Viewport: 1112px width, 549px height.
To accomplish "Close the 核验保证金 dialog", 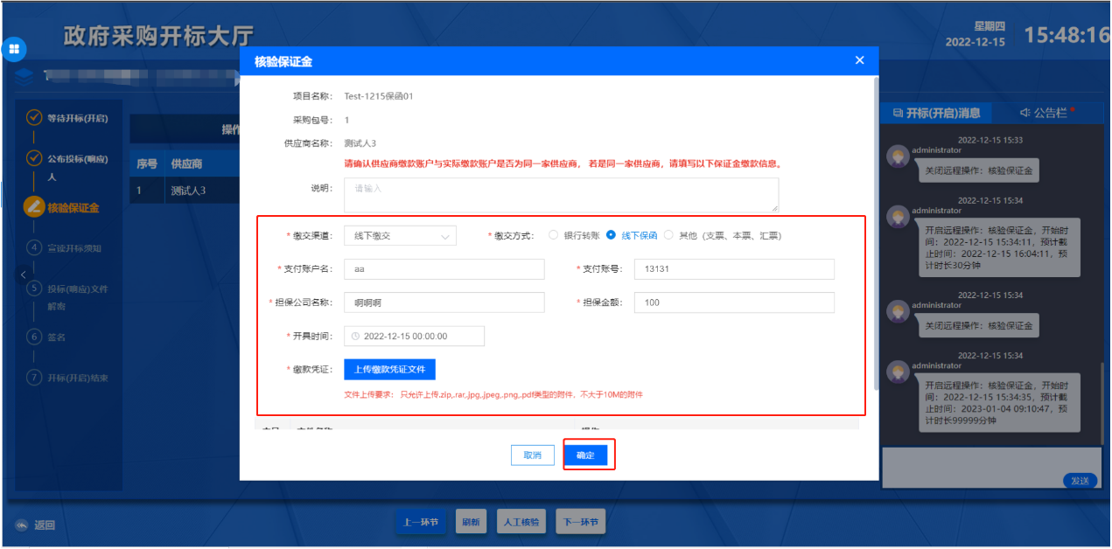I will click(x=859, y=60).
